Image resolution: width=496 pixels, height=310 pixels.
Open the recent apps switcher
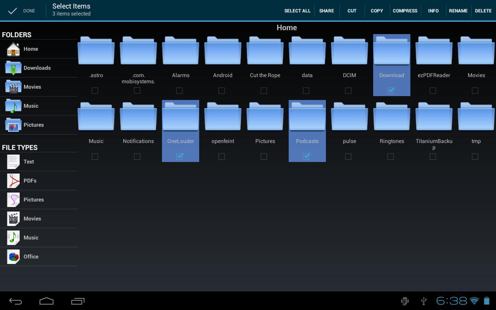[x=78, y=301]
